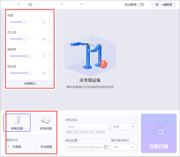Increase brightness value 52 with up arrow
180x157 pixels.
49,20
